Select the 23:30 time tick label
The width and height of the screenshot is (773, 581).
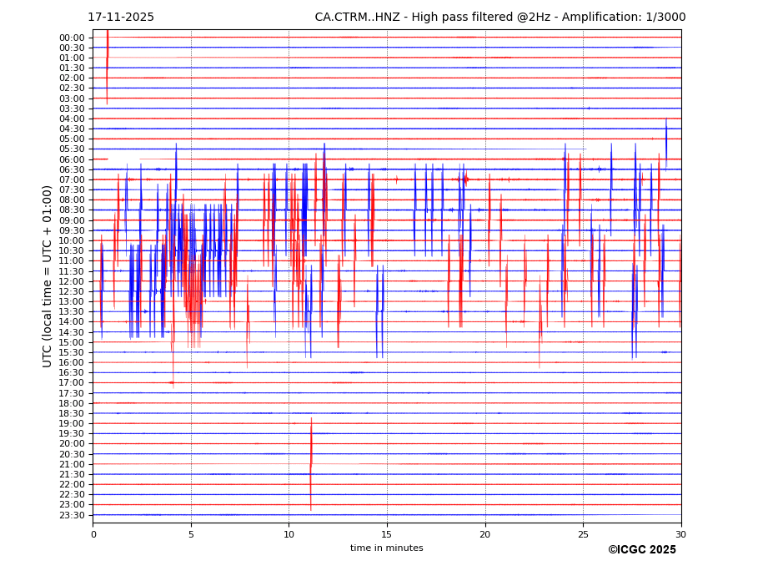click(x=72, y=515)
